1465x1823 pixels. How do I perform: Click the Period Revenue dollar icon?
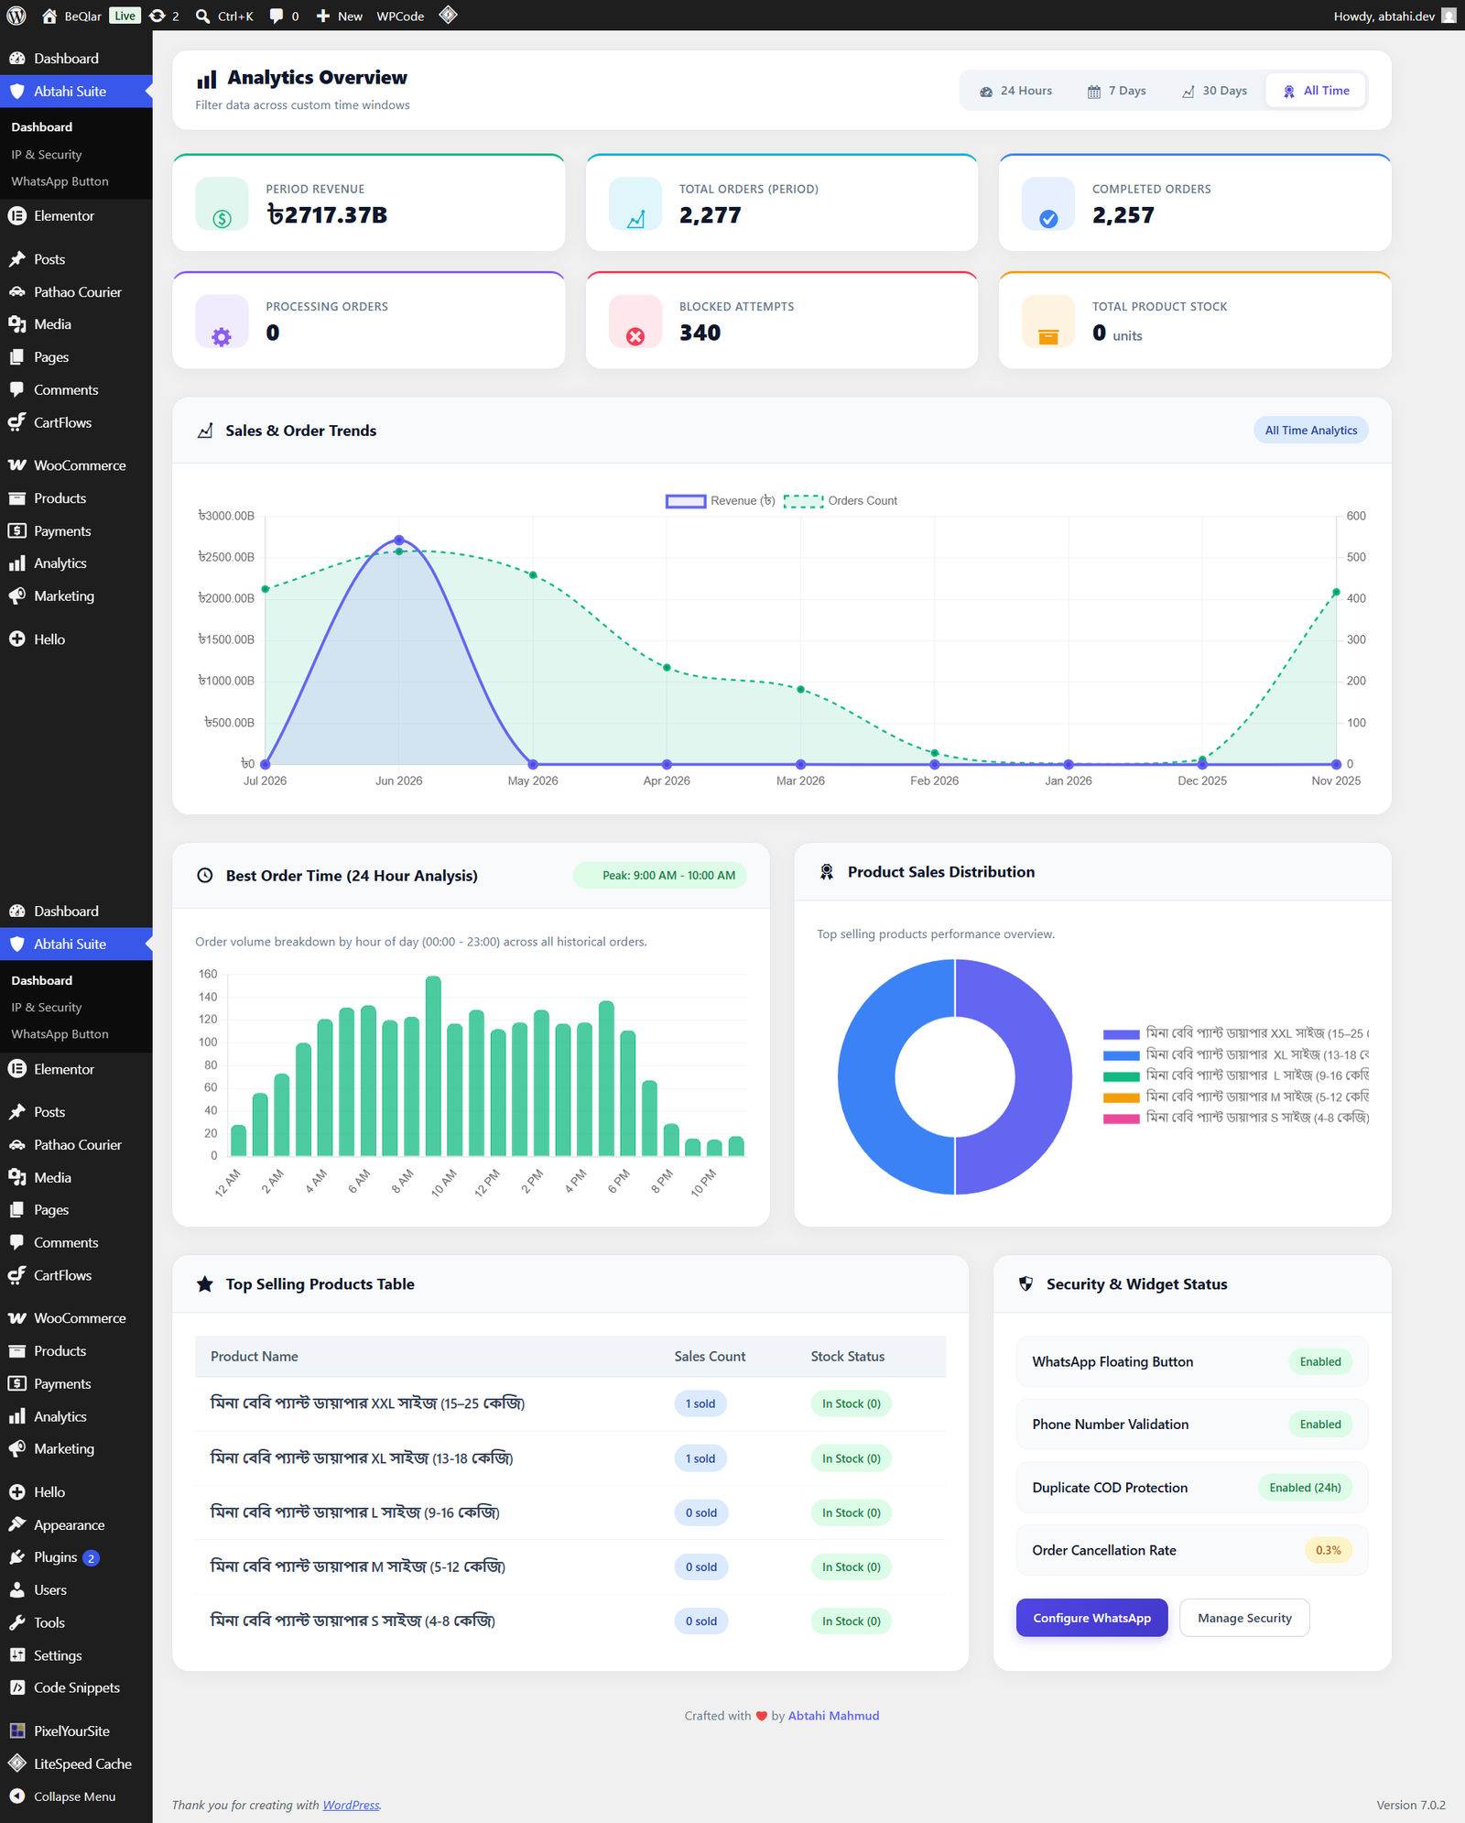click(x=222, y=219)
